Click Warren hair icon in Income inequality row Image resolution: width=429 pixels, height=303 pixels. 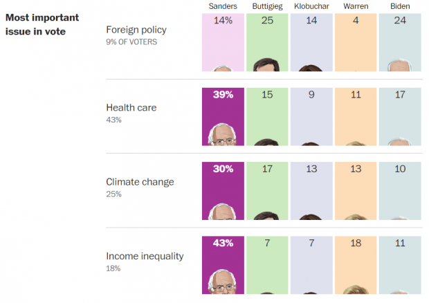coord(356,290)
